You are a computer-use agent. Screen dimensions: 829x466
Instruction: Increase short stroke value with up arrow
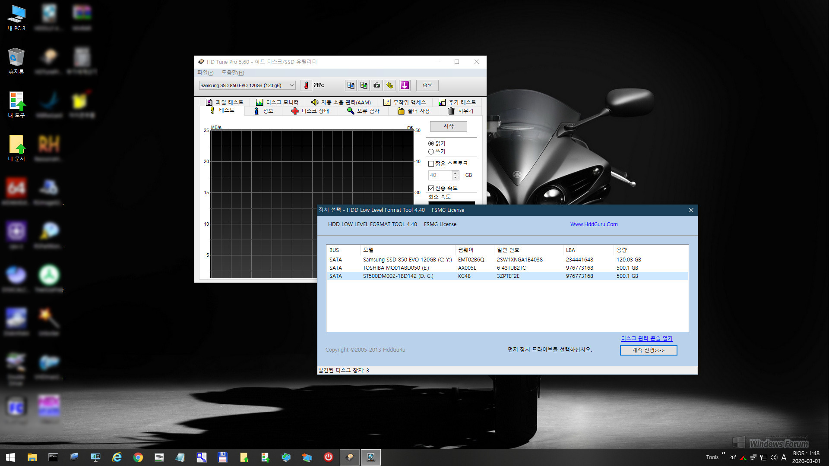point(455,173)
